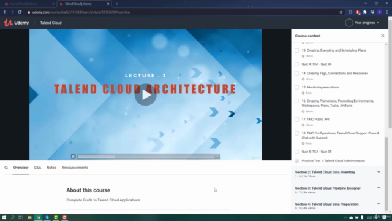Click the site lock icon in address bar

(x=29, y=12)
